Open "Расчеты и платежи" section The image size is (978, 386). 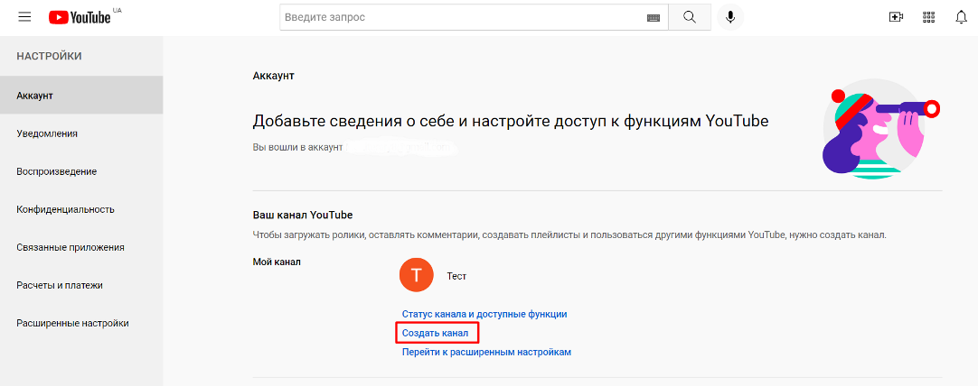81,285
